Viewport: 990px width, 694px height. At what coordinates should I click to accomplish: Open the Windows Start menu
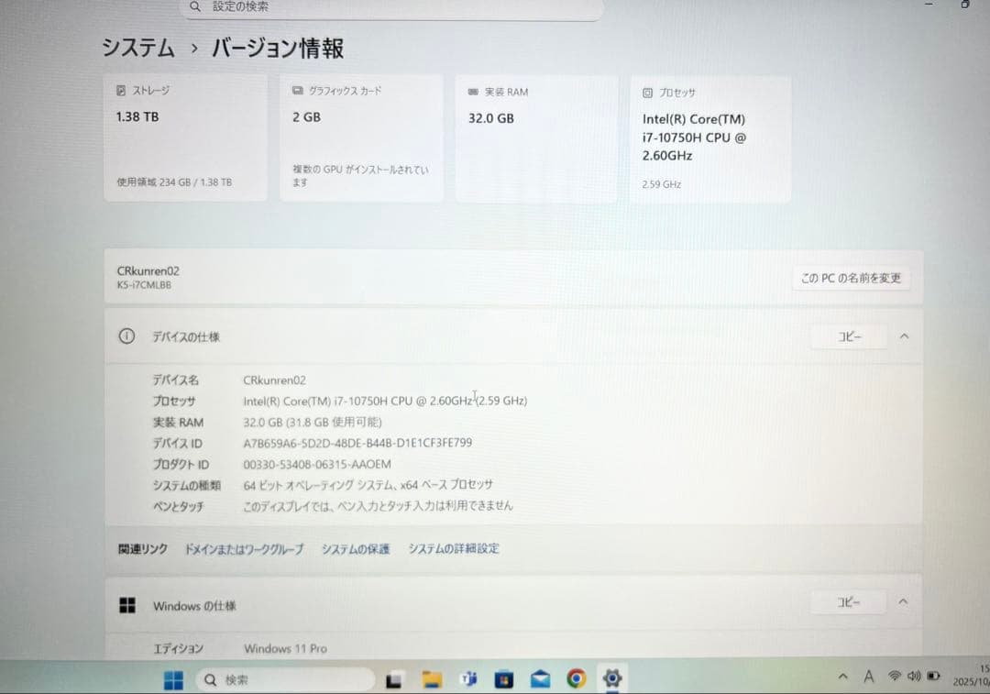pyautogui.click(x=173, y=678)
